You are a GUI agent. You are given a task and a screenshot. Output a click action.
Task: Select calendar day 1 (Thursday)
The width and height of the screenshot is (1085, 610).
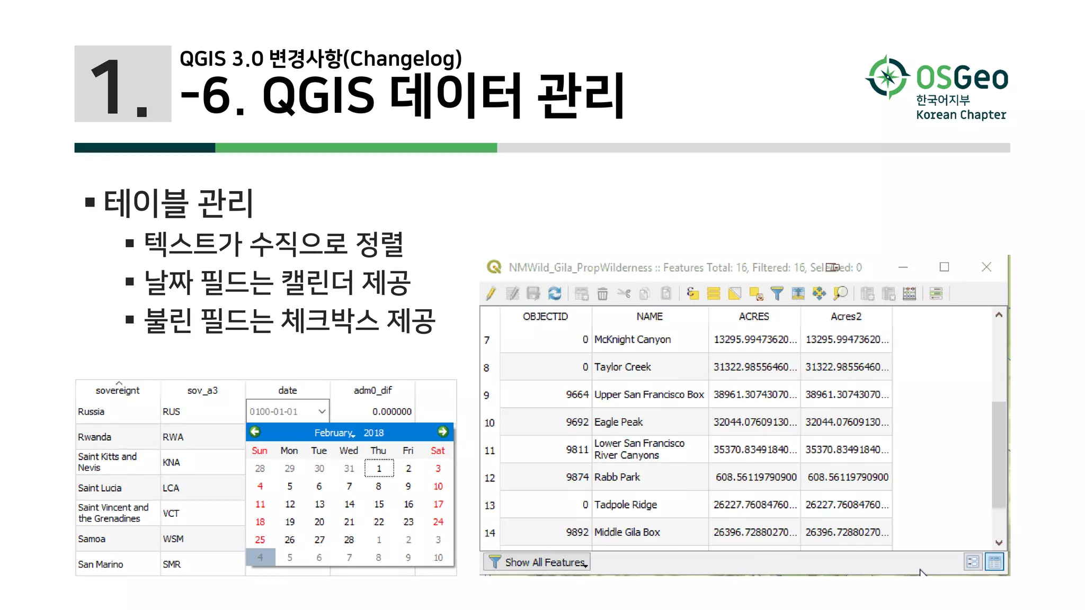379,469
